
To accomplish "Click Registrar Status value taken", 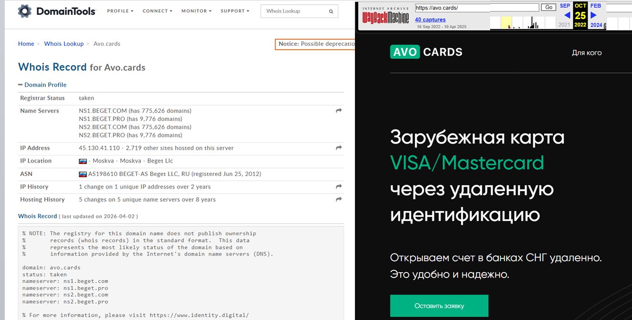I will (86, 98).
